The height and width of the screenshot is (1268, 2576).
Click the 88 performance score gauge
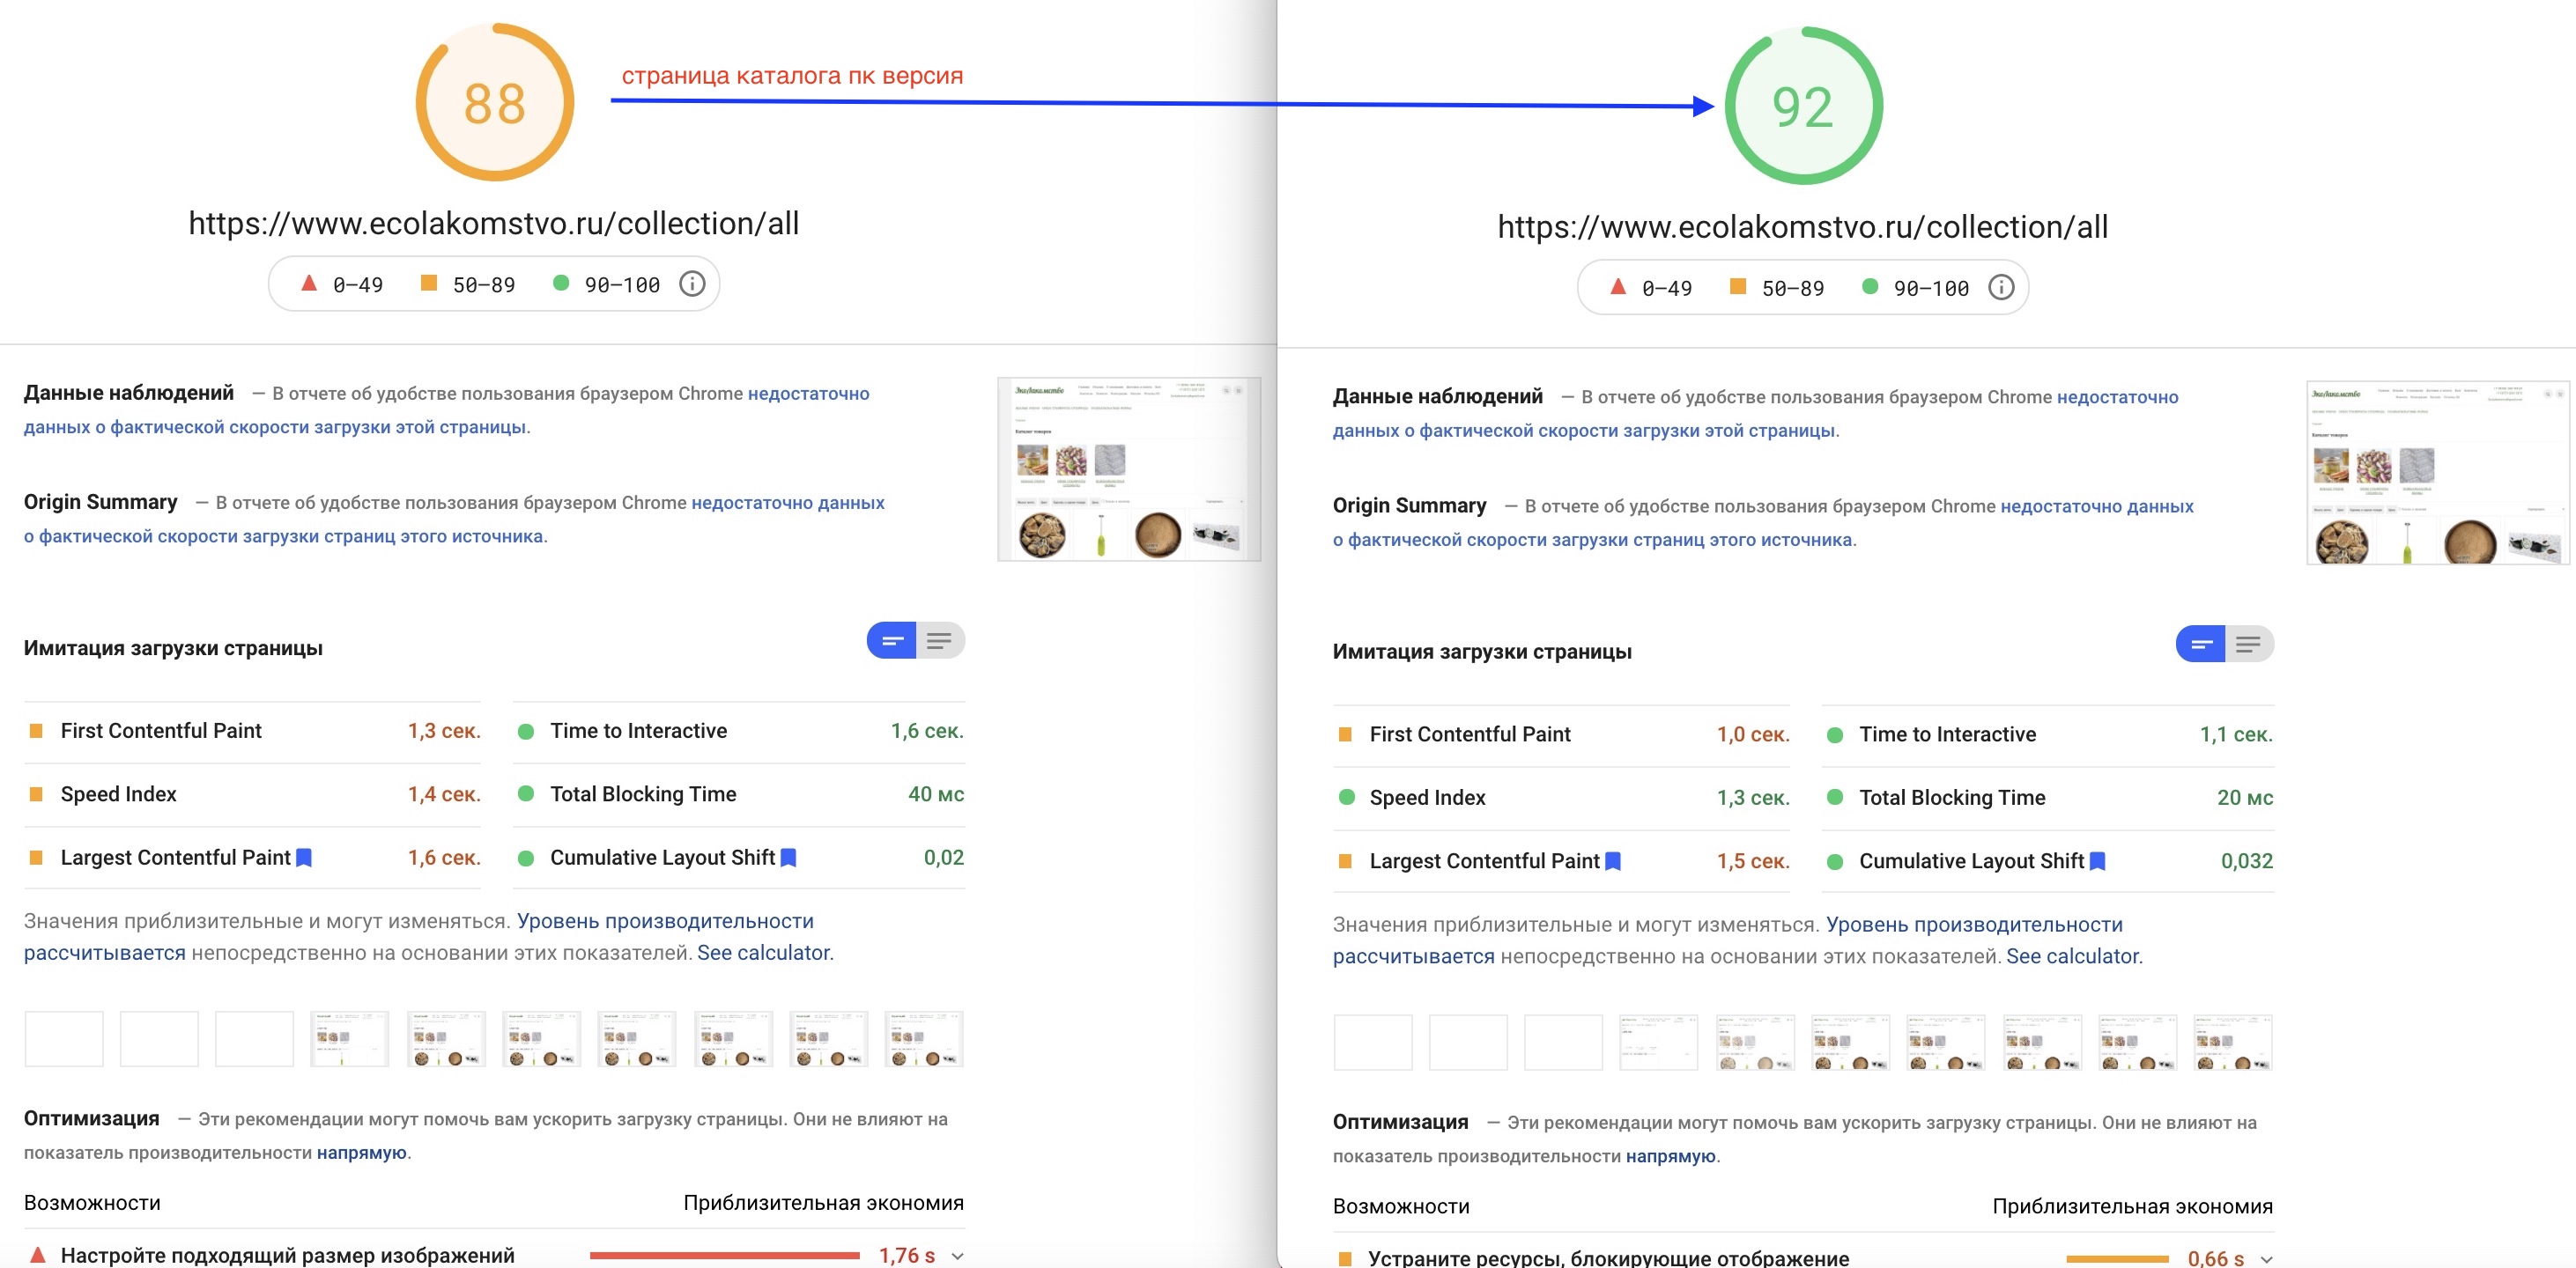pyautogui.click(x=494, y=103)
